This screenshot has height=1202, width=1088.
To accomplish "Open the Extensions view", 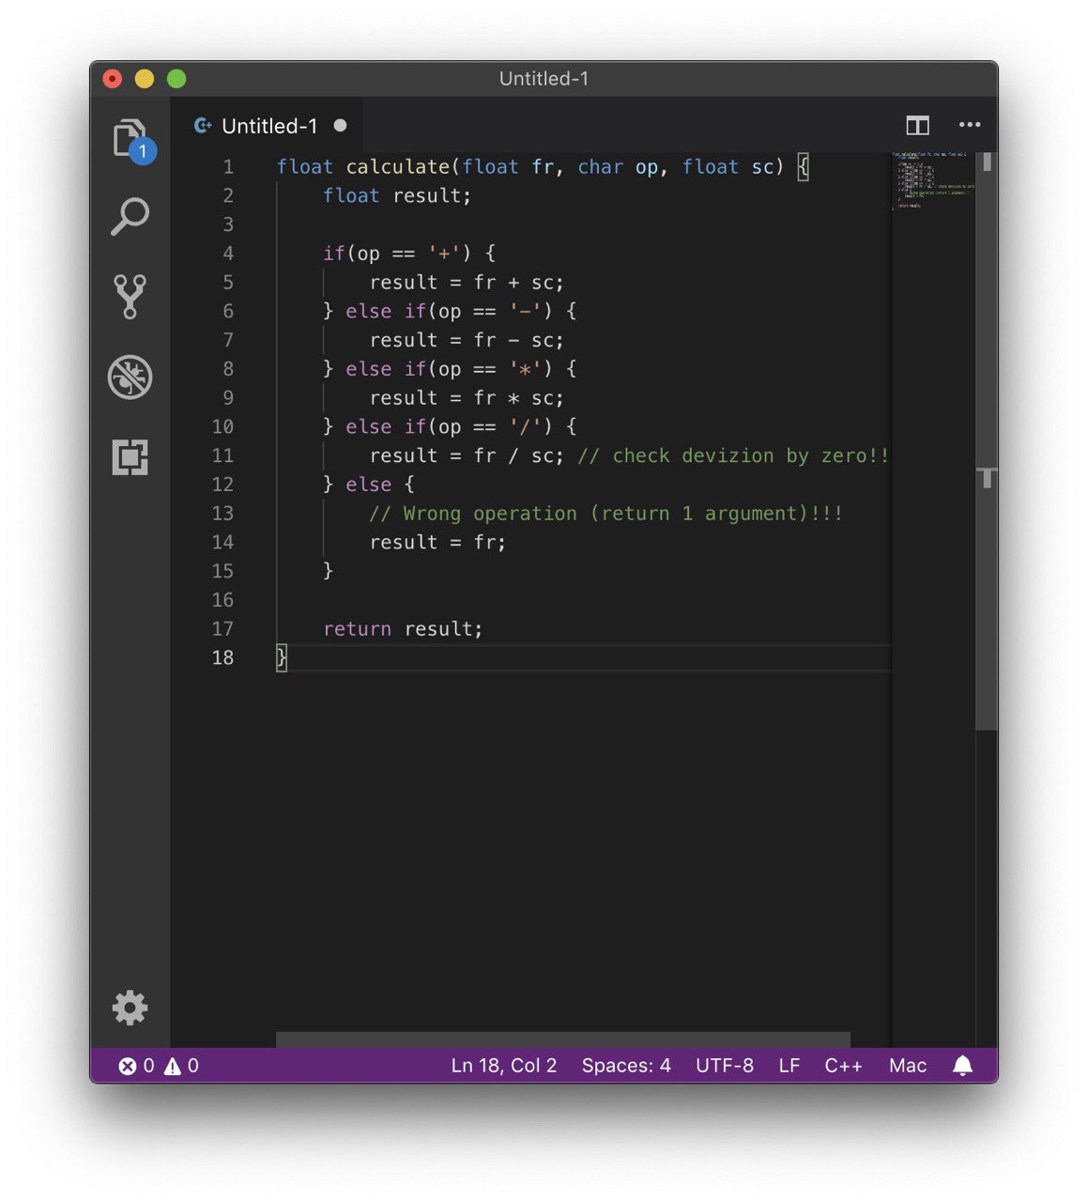I will [x=130, y=457].
